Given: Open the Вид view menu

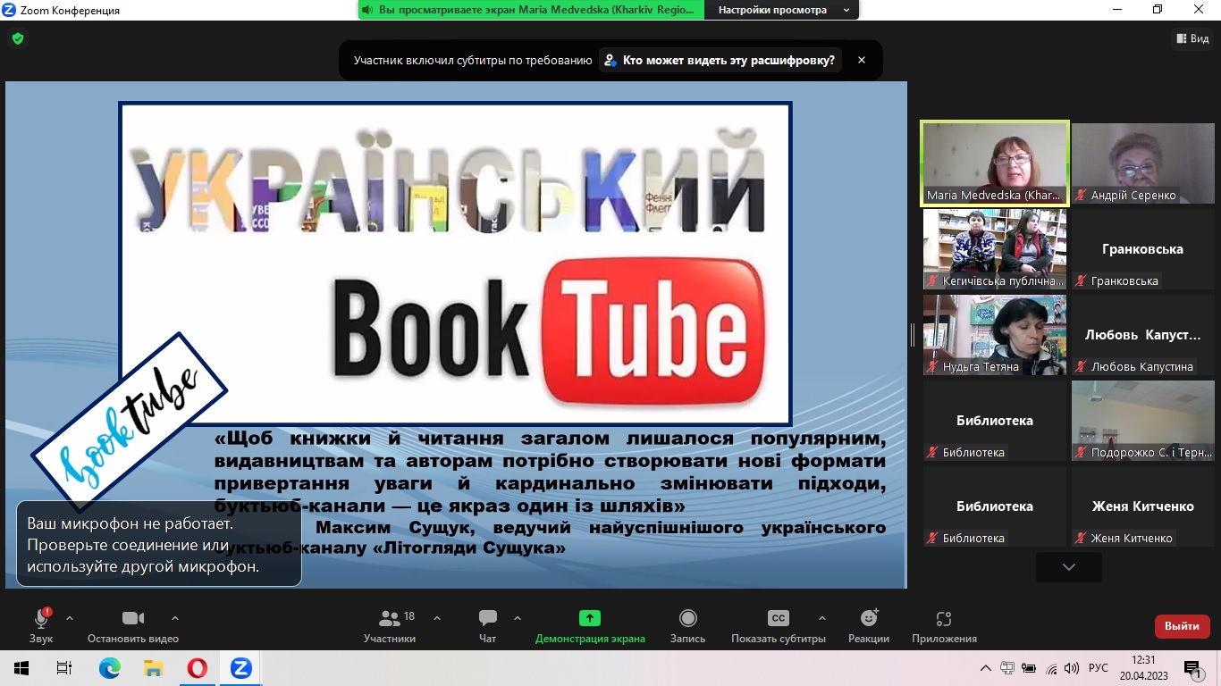Looking at the screenshot, I should click(1192, 38).
